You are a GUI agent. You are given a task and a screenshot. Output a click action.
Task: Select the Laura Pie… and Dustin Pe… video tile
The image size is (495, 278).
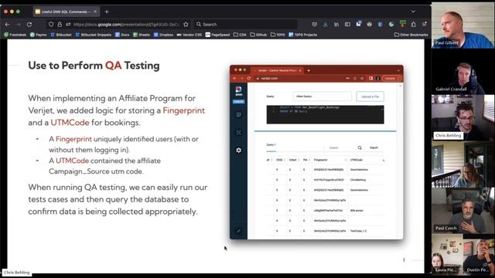tap(463, 254)
